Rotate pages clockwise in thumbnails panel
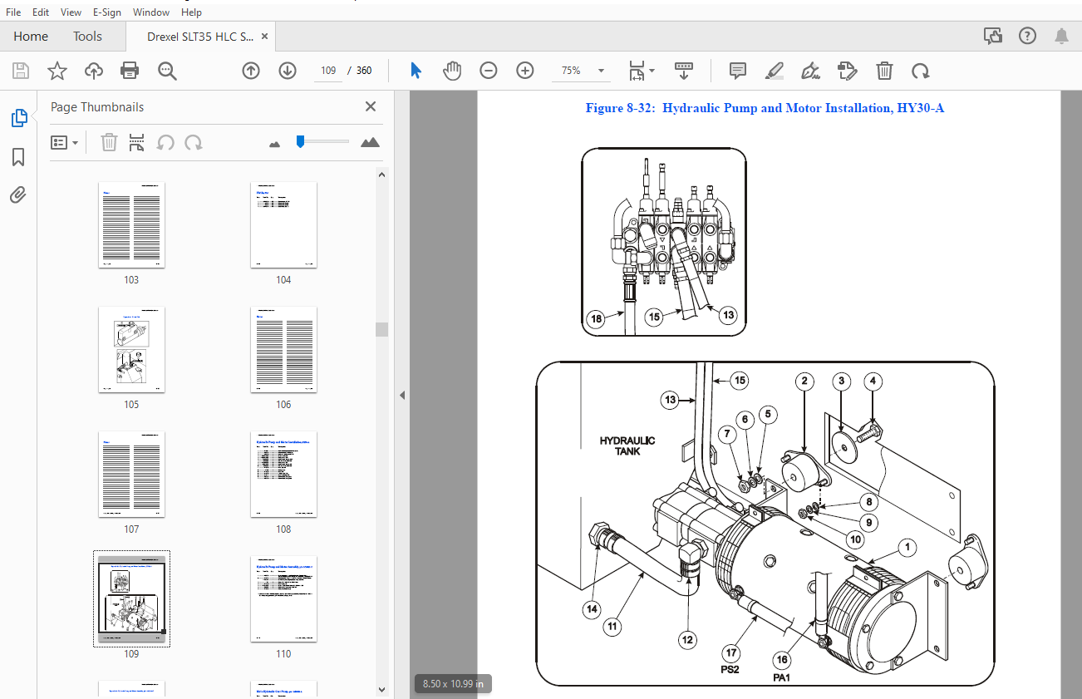 click(194, 142)
